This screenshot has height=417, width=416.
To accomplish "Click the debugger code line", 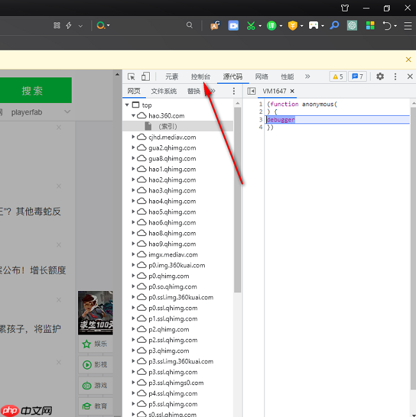I will 338,120.
